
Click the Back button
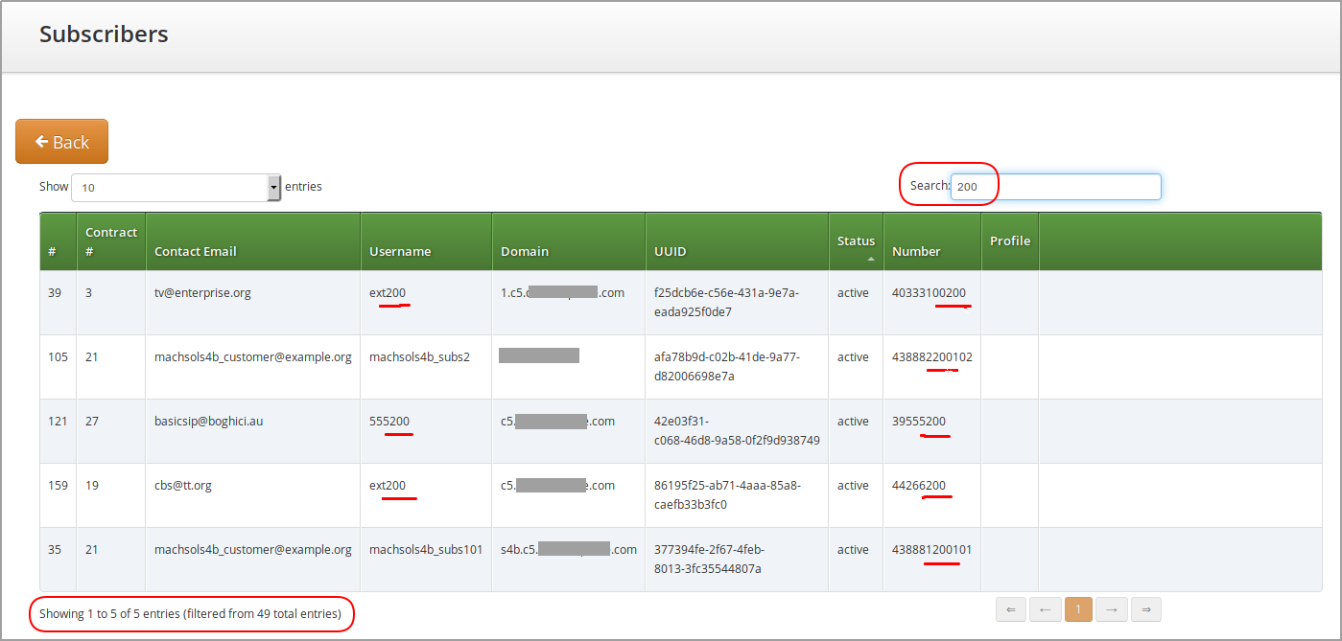click(61, 141)
